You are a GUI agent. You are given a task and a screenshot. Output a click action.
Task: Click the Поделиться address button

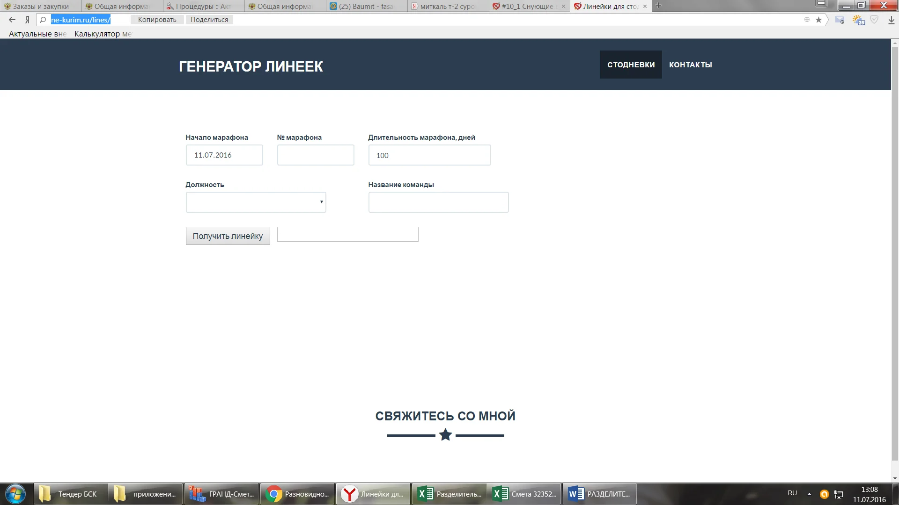pyautogui.click(x=209, y=20)
